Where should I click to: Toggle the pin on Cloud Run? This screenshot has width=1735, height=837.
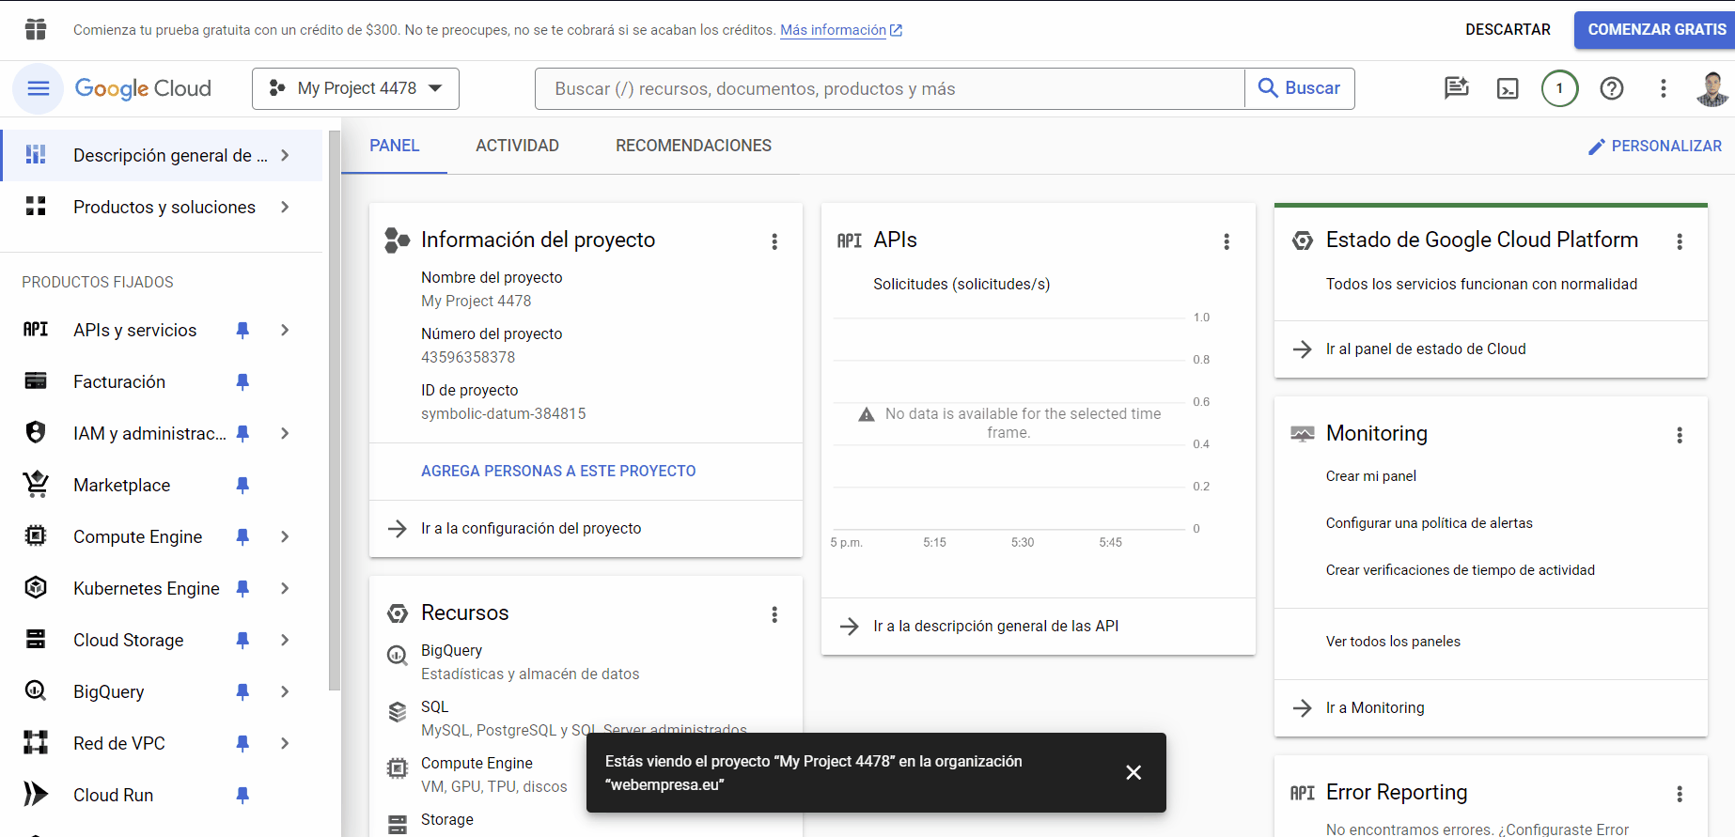[242, 795]
